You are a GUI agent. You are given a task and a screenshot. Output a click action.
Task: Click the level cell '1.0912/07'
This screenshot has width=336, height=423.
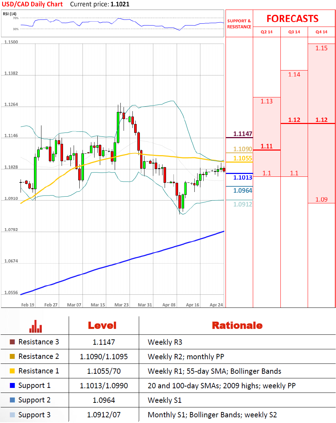click(x=104, y=415)
